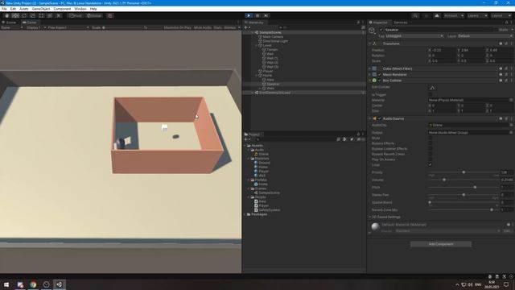Open the GameObject menu

coord(41,9)
